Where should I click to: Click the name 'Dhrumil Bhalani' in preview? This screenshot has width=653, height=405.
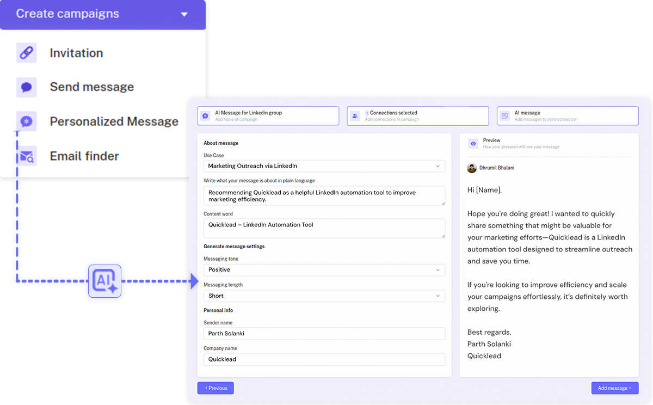[x=497, y=168]
